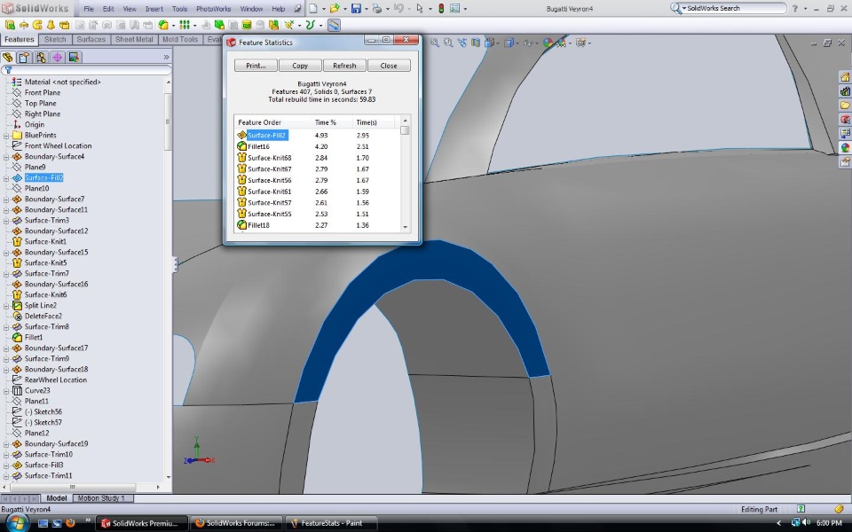Open SolidWorks Resources home icon in task pane
This screenshot has height=532, width=852.
coord(845,77)
